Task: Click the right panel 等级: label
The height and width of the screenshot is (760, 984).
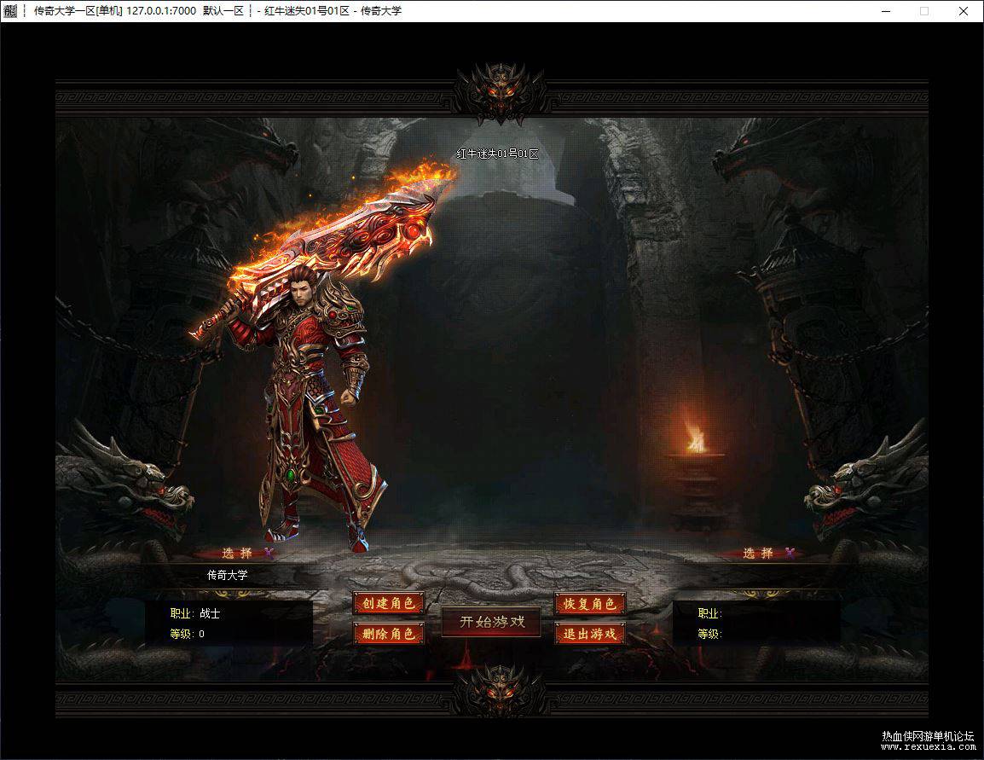Action: 709,634
